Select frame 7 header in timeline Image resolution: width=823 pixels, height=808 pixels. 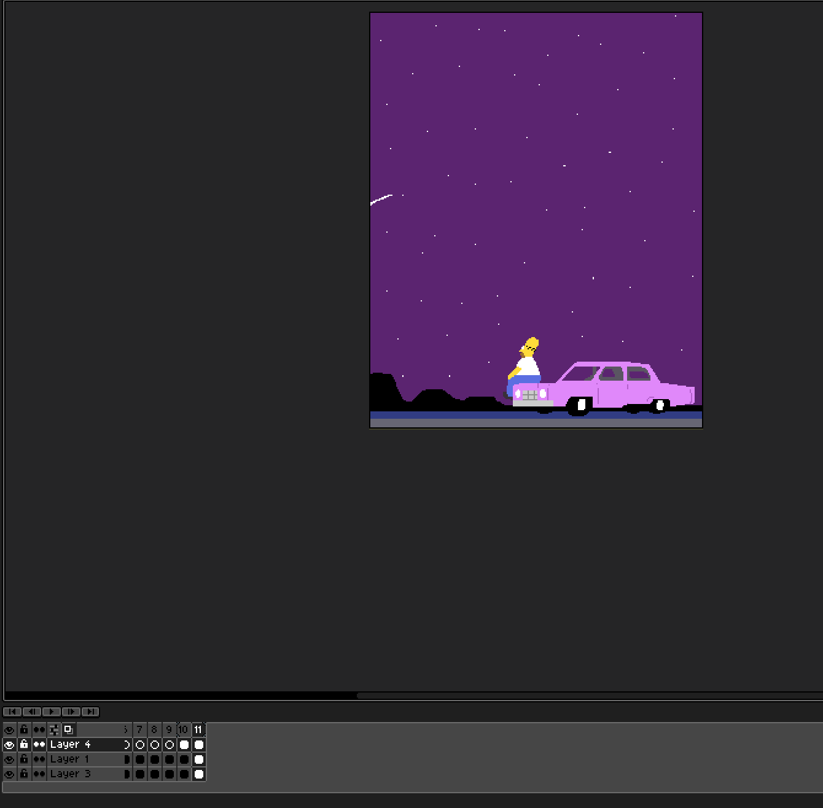point(140,729)
